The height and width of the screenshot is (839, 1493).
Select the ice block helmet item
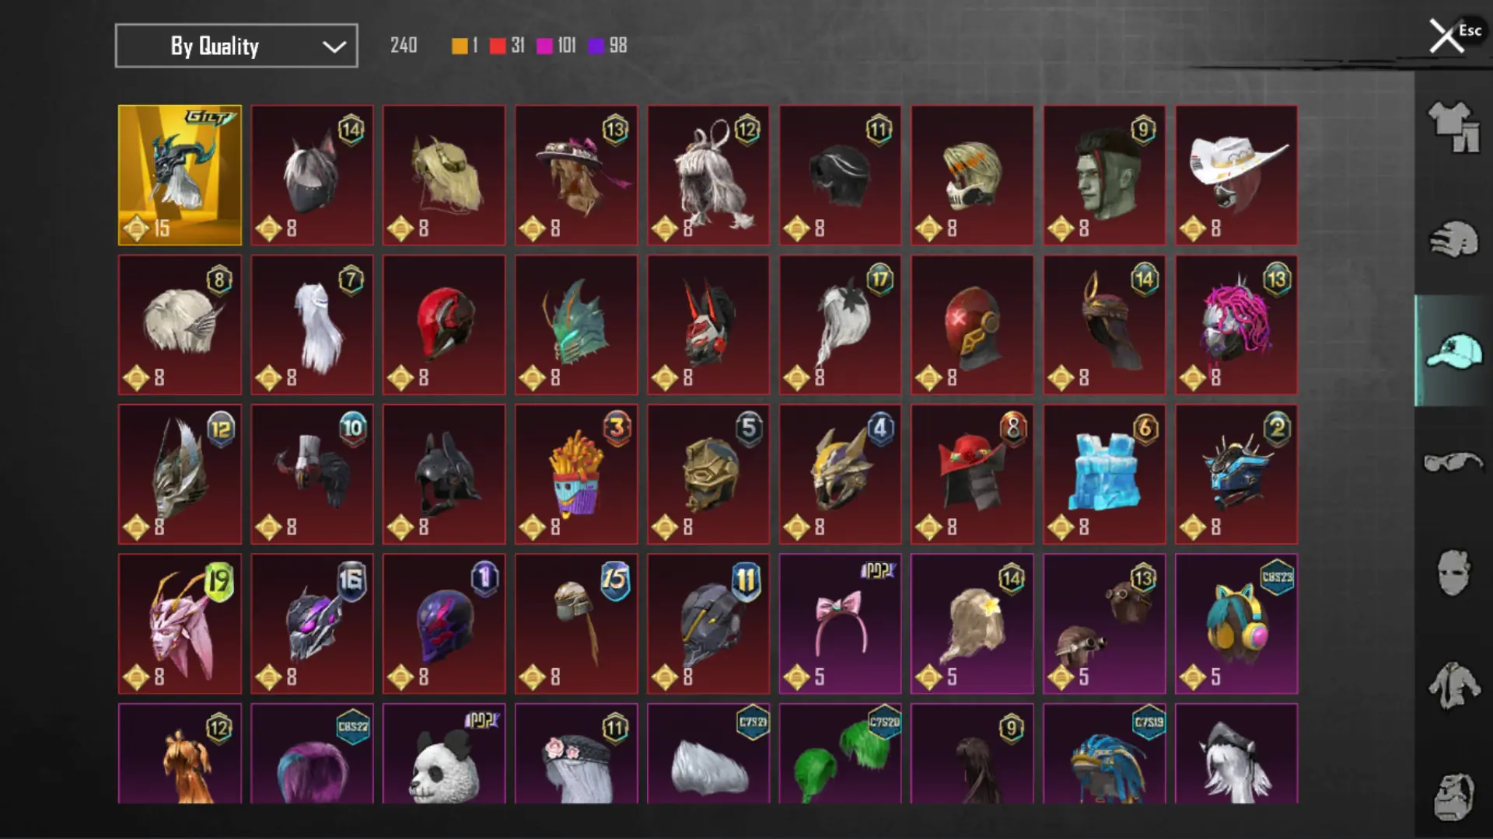pyautogui.click(x=1104, y=474)
